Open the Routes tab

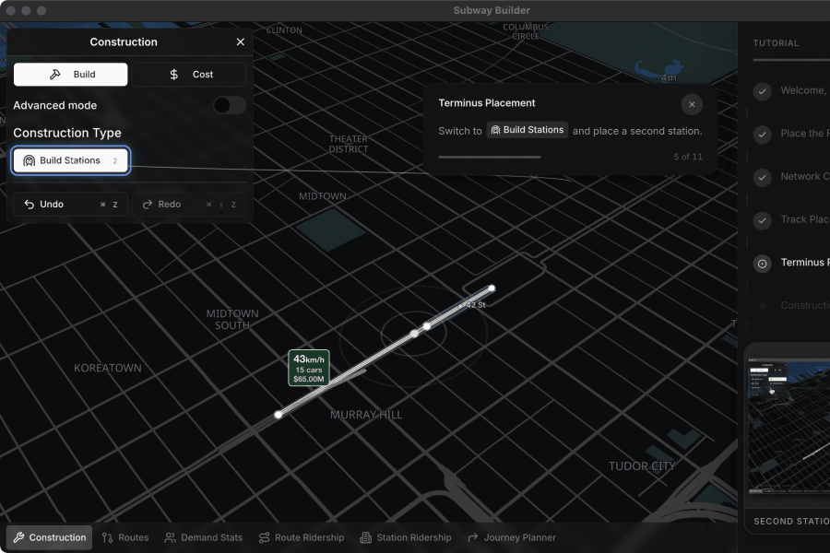(x=125, y=537)
